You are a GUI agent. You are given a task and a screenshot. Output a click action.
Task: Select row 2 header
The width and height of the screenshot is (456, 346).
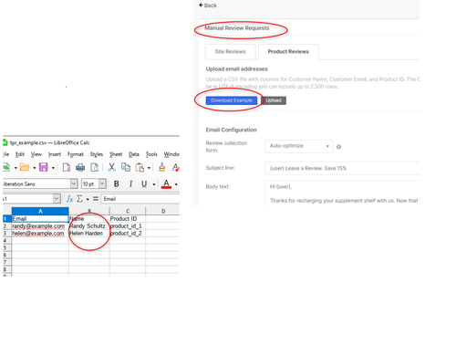click(6, 226)
